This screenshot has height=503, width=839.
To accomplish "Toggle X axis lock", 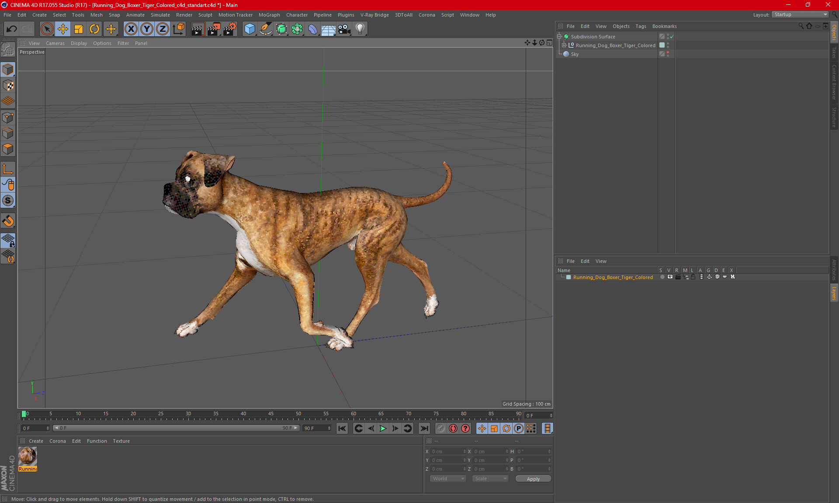I will point(131,29).
